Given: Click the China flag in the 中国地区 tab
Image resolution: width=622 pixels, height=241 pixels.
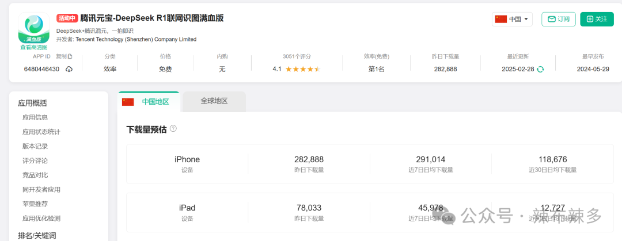Looking at the screenshot, I should [x=128, y=102].
